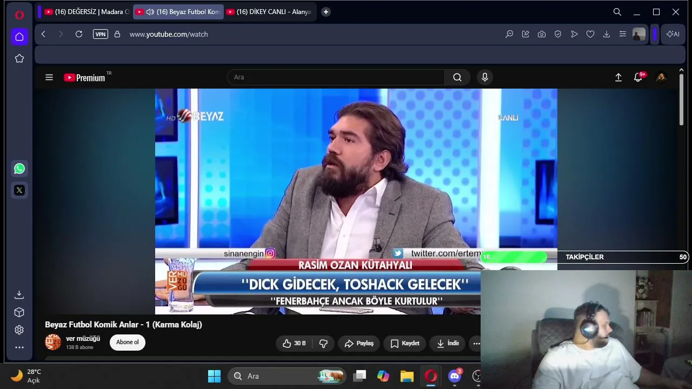Open Opera sidebar settings gear
The height and width of the screenshot is (389, 692).
(x=19, y=330)
